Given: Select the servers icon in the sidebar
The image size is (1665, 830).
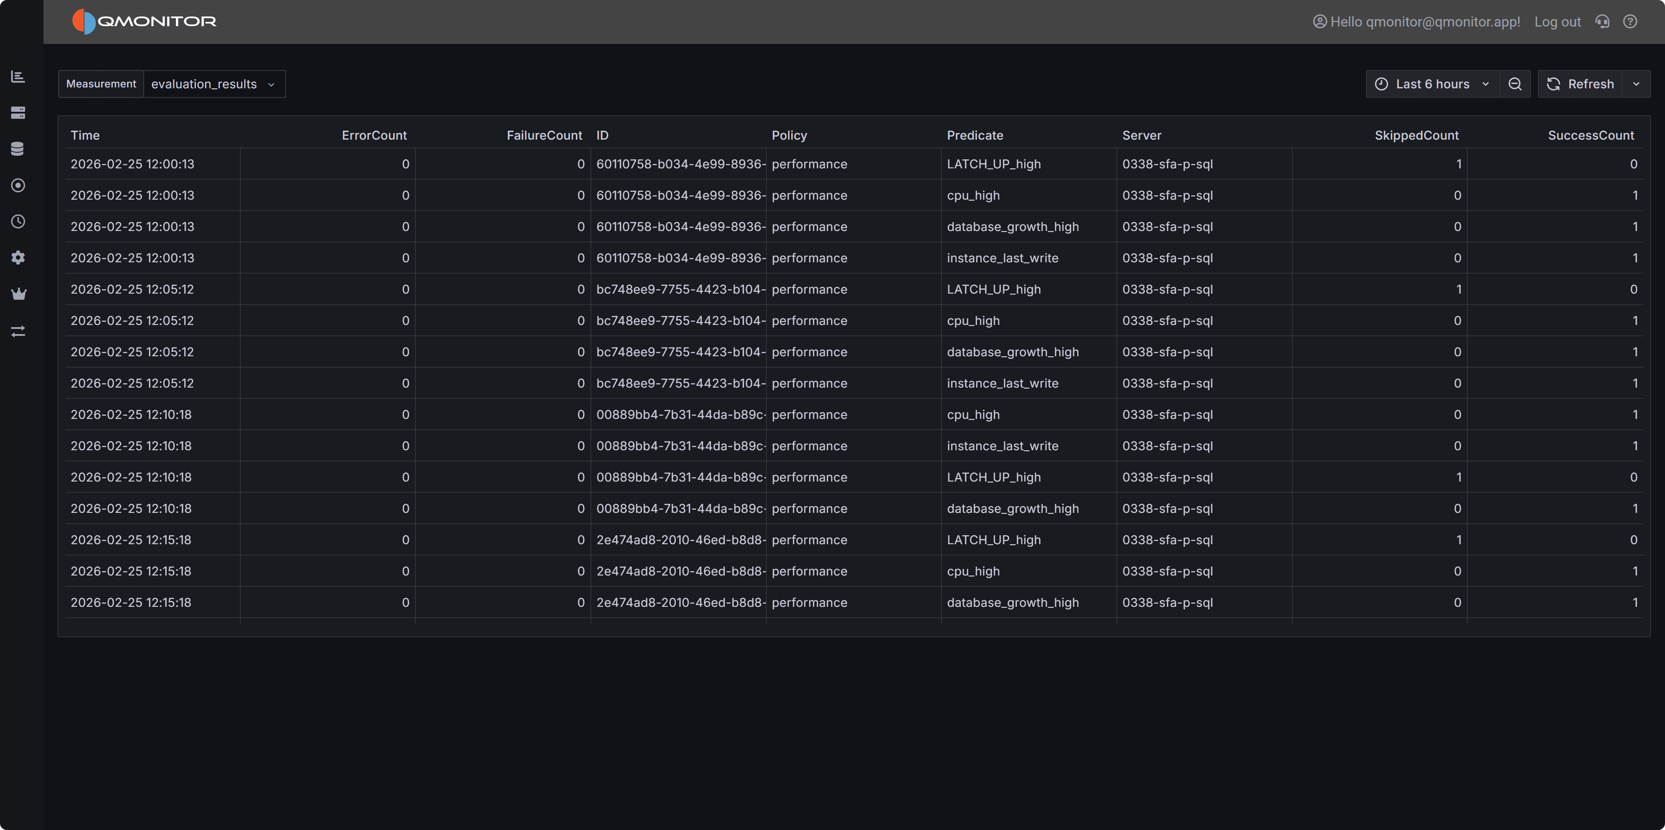Looking at the screenshot, I should 18,112.
